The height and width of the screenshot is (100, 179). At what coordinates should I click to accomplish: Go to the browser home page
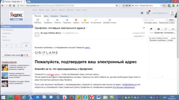click(x=14, y=6)
